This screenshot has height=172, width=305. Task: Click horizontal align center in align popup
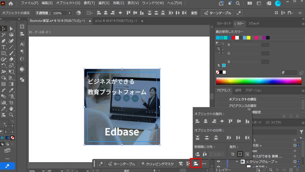point(206,121)
